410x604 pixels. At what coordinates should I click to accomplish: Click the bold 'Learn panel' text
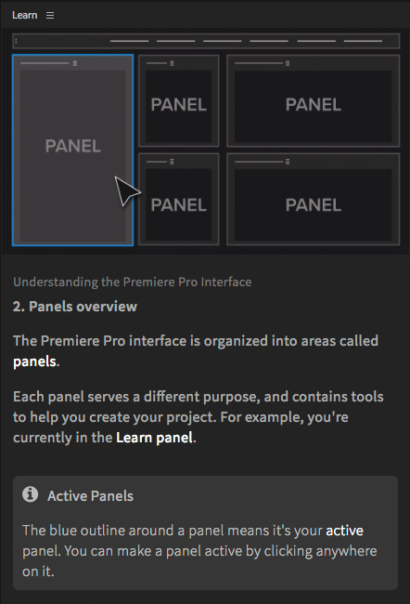154,438
